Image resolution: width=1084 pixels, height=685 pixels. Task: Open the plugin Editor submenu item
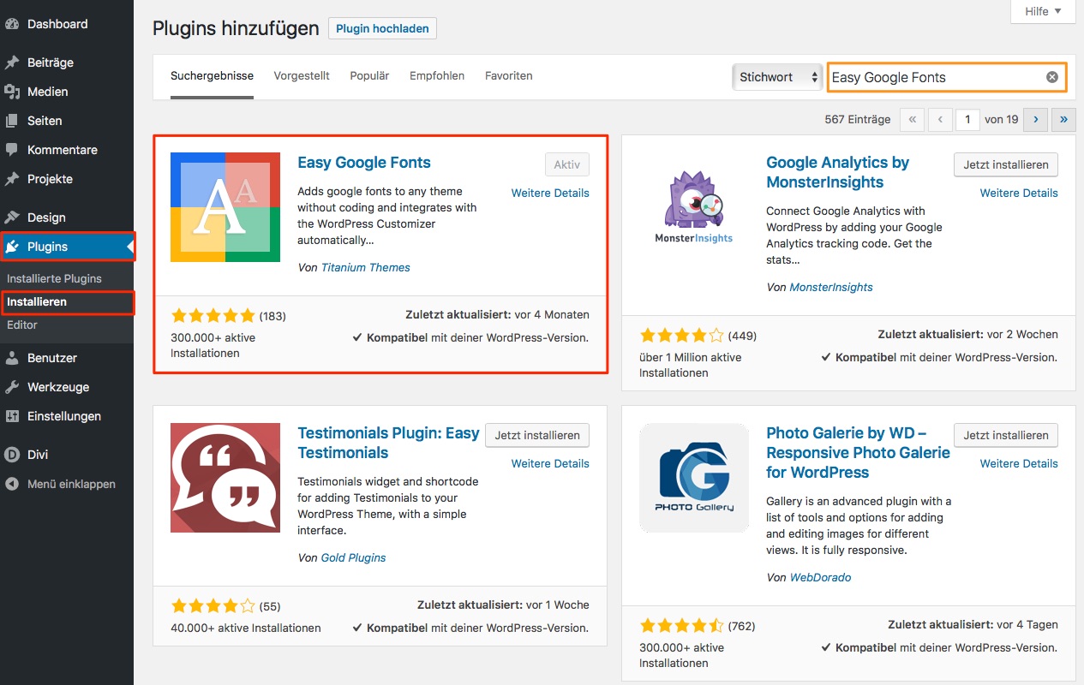(22, 325)
